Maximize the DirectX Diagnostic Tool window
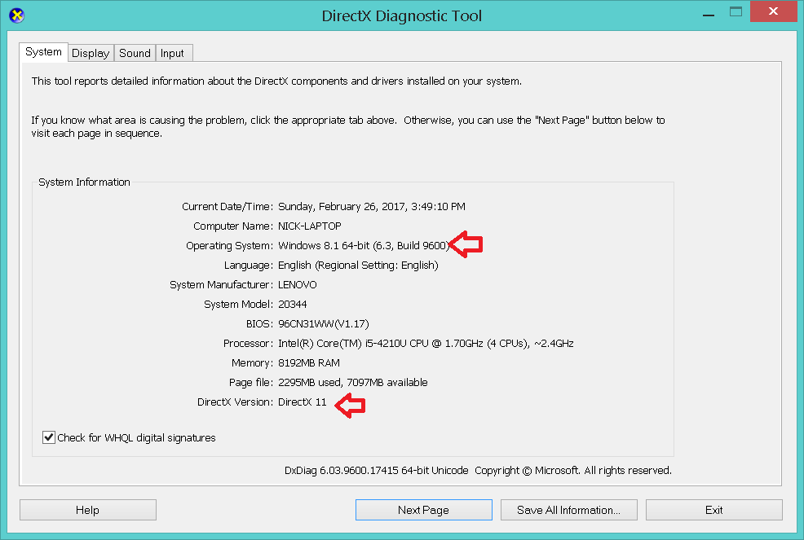Image resolution: width=804 pixels, height=540 pixels. tap(736, 11)
